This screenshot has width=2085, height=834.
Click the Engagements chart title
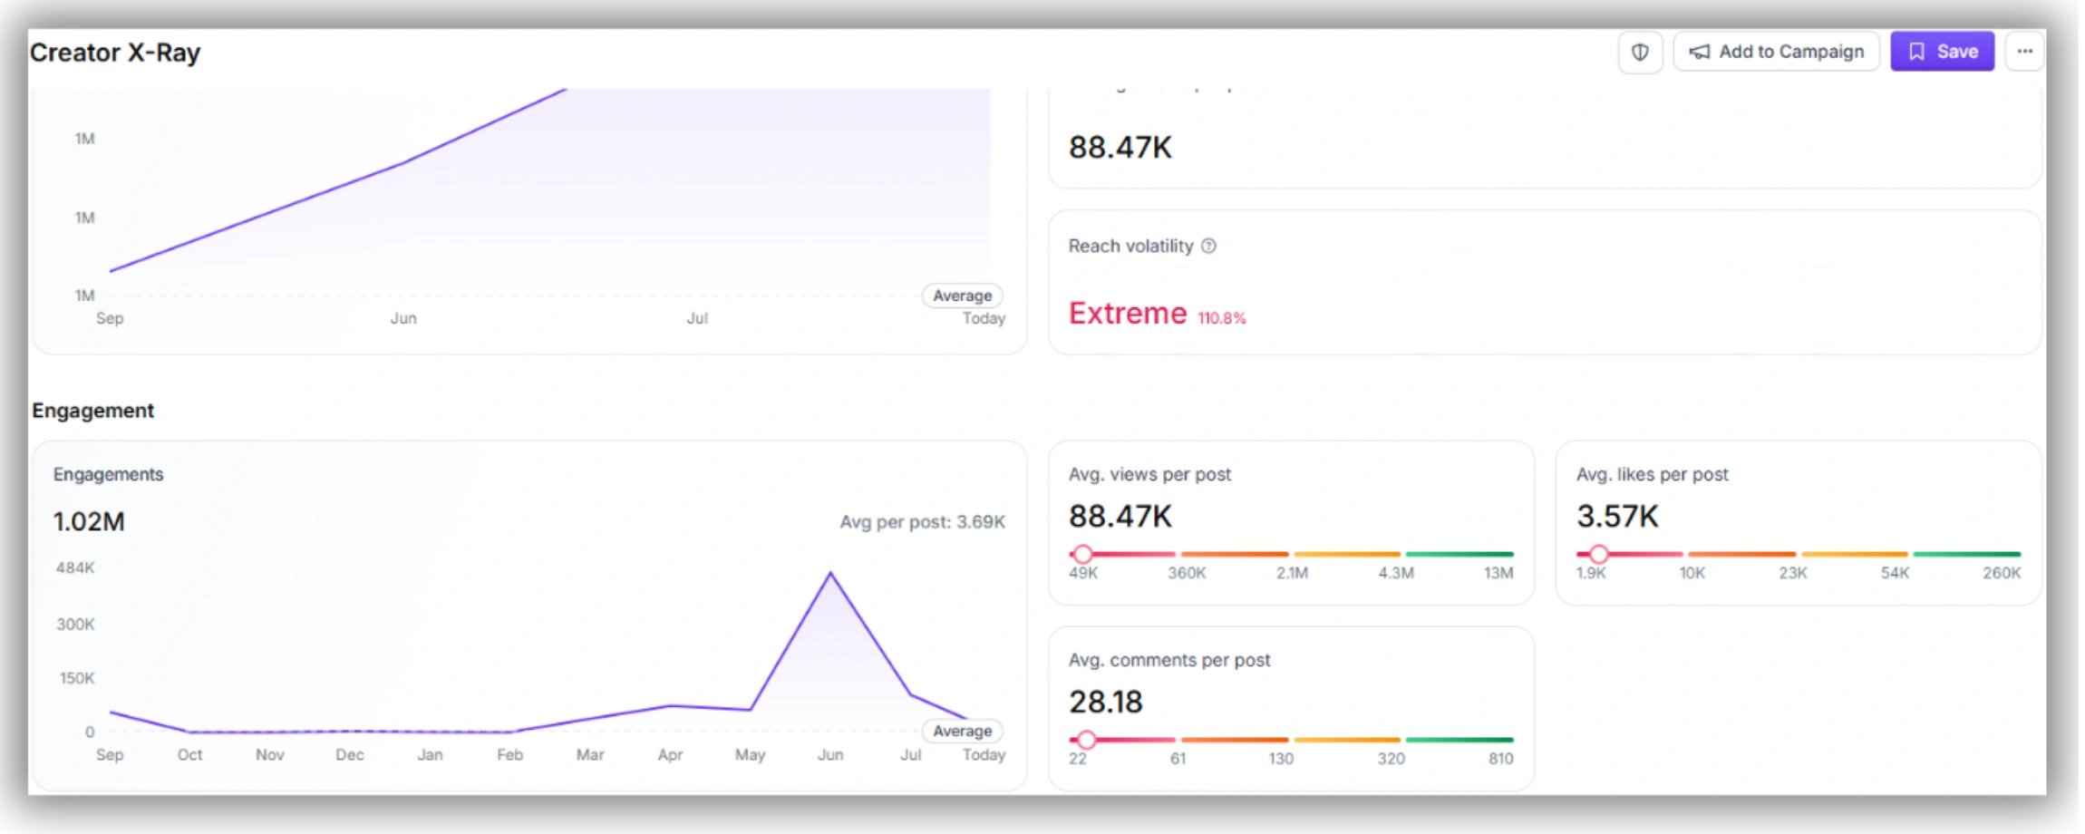click(x=108, y=474)
